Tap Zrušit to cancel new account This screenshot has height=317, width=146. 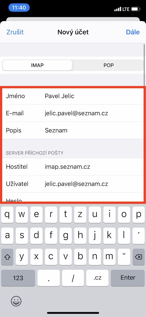pos(15,32)
